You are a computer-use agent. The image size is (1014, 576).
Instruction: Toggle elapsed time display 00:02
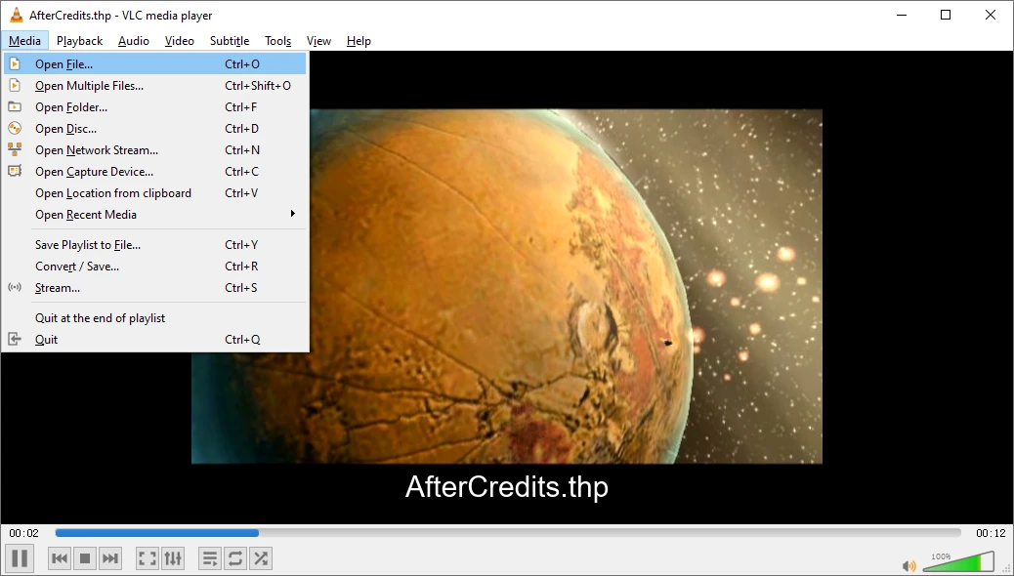click(23, 533)
